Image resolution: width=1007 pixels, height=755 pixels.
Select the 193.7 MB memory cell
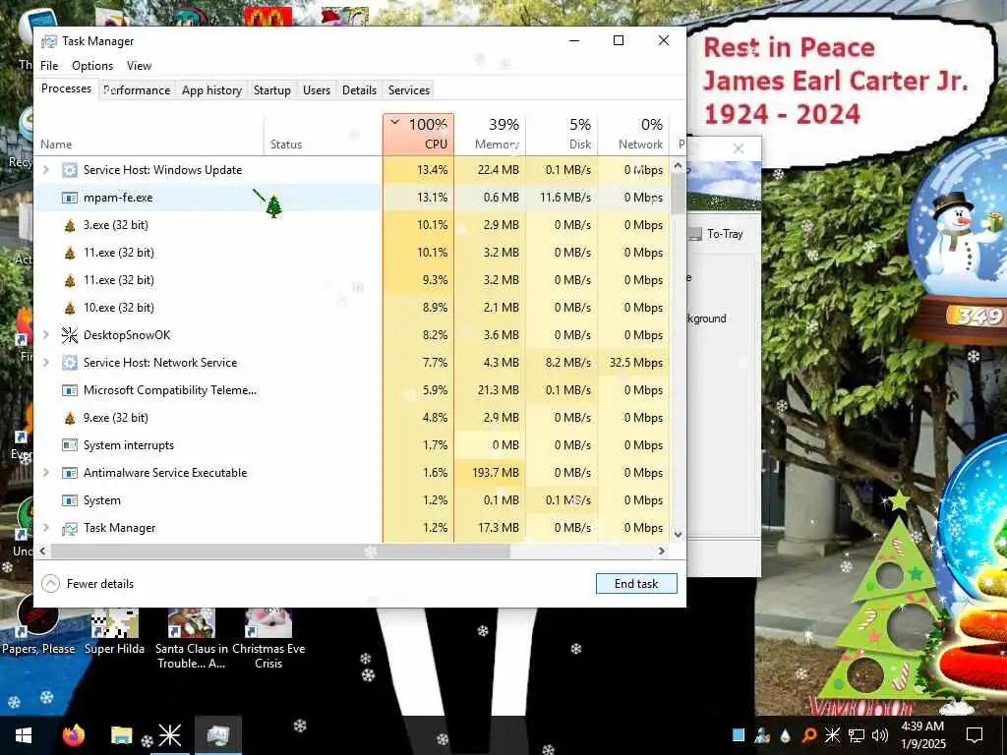pyautogui.click(x=490, y=473)
